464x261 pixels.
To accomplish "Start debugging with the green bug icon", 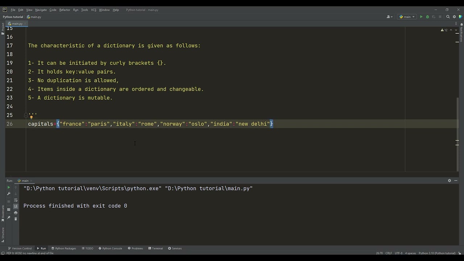I will tap(427, 17).
